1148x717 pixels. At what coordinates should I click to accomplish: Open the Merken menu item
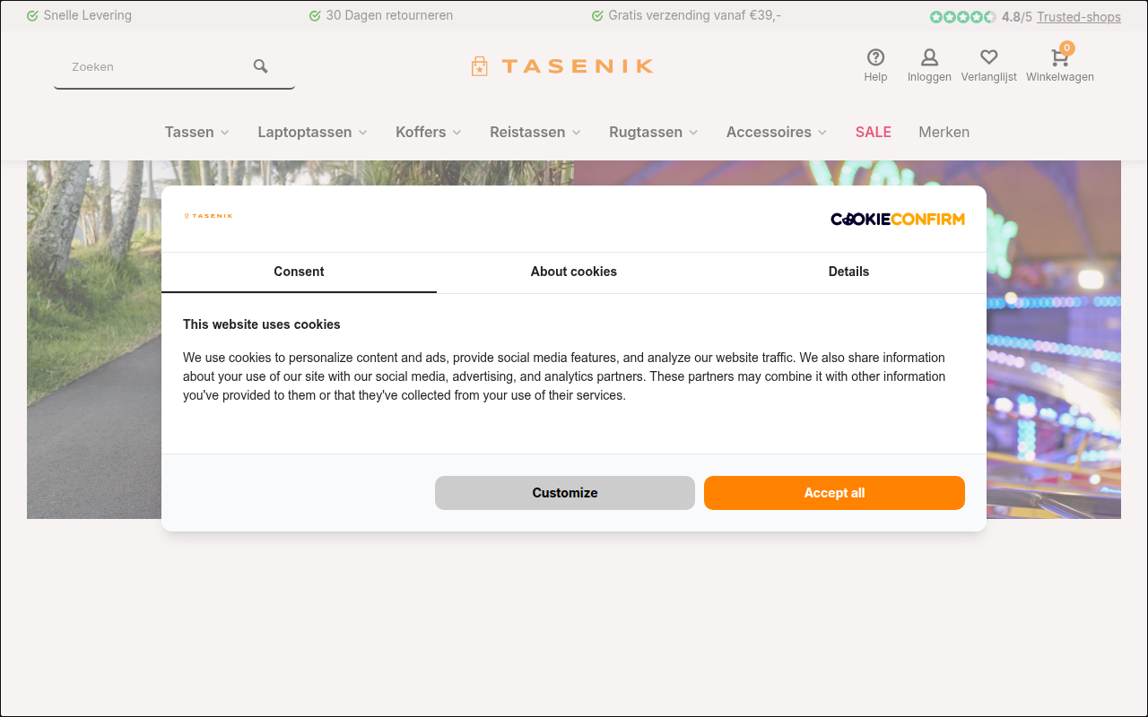coord(944,132)
